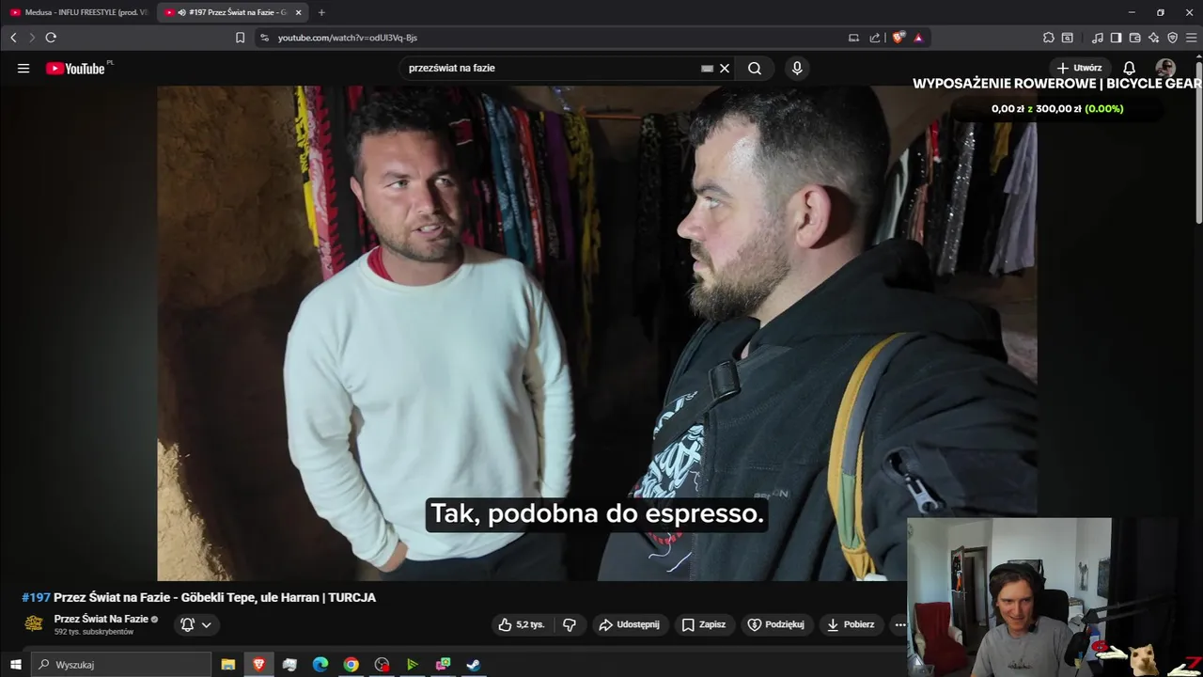Download the video with Pobierz
The width and height of the screenshot is (1203, 677).
(851, 624)
